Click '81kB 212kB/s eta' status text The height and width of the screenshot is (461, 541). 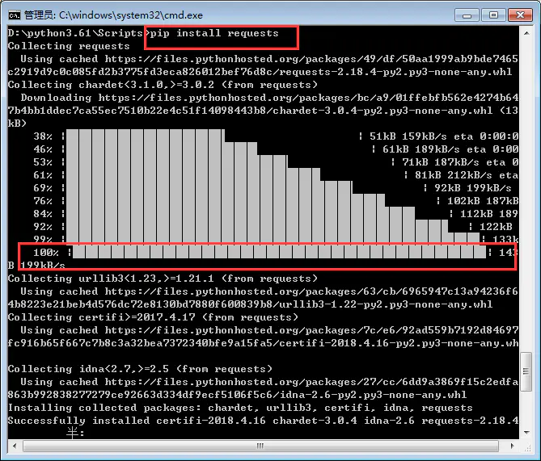coord(467,175)
